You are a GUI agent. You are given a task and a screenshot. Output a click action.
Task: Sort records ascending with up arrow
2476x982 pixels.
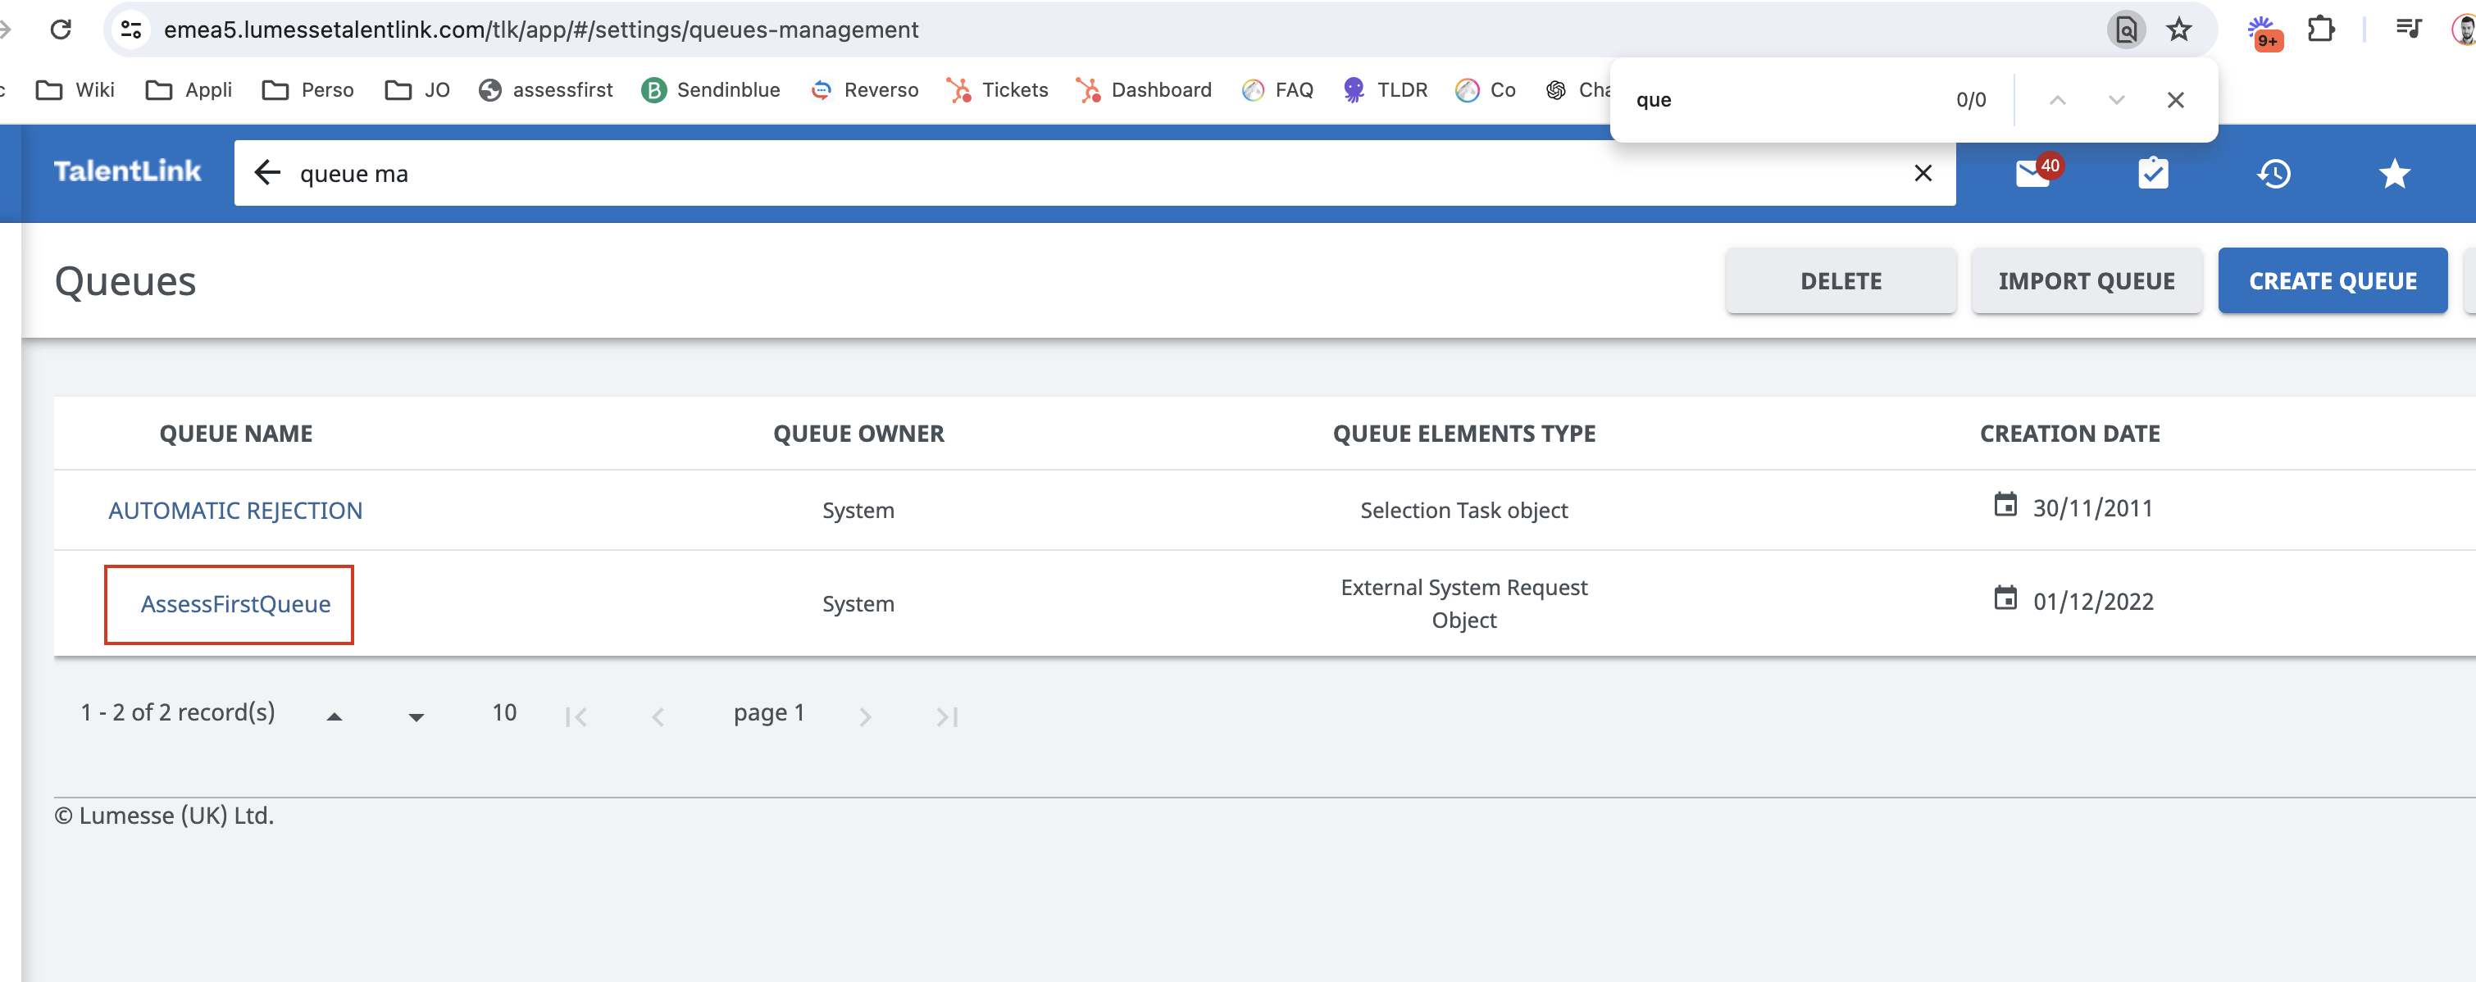click(x=334, y=716)
